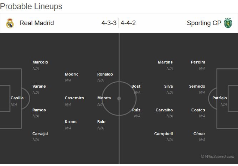Click the Real Madrid crest icon
Viewport: 238px width, 166px height.
click(10, 23)
